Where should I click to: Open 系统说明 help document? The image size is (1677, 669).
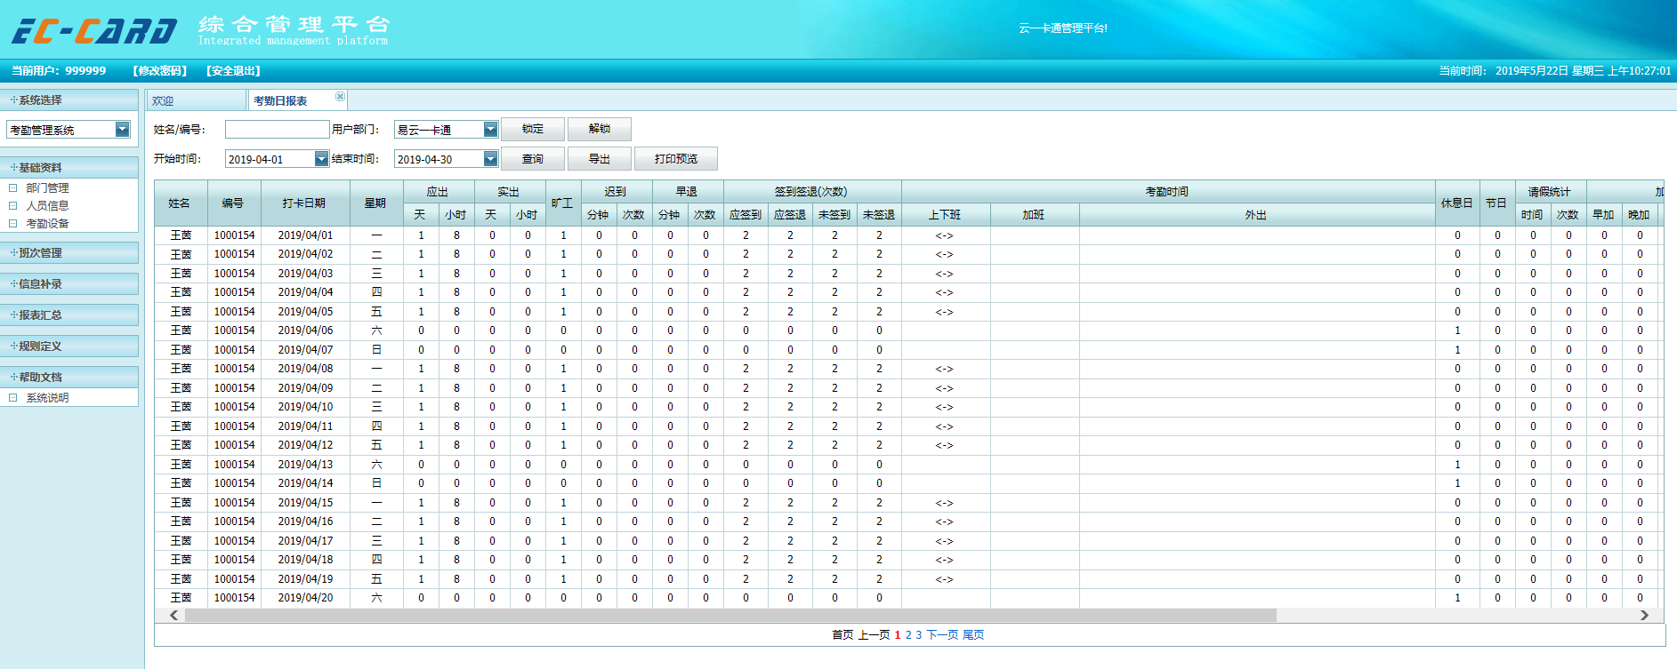(47, 398)
